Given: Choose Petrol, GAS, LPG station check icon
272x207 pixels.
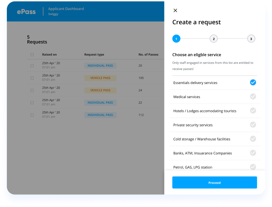Looking at the screenshot, I should pyautogui.click(x=253, y=167).
